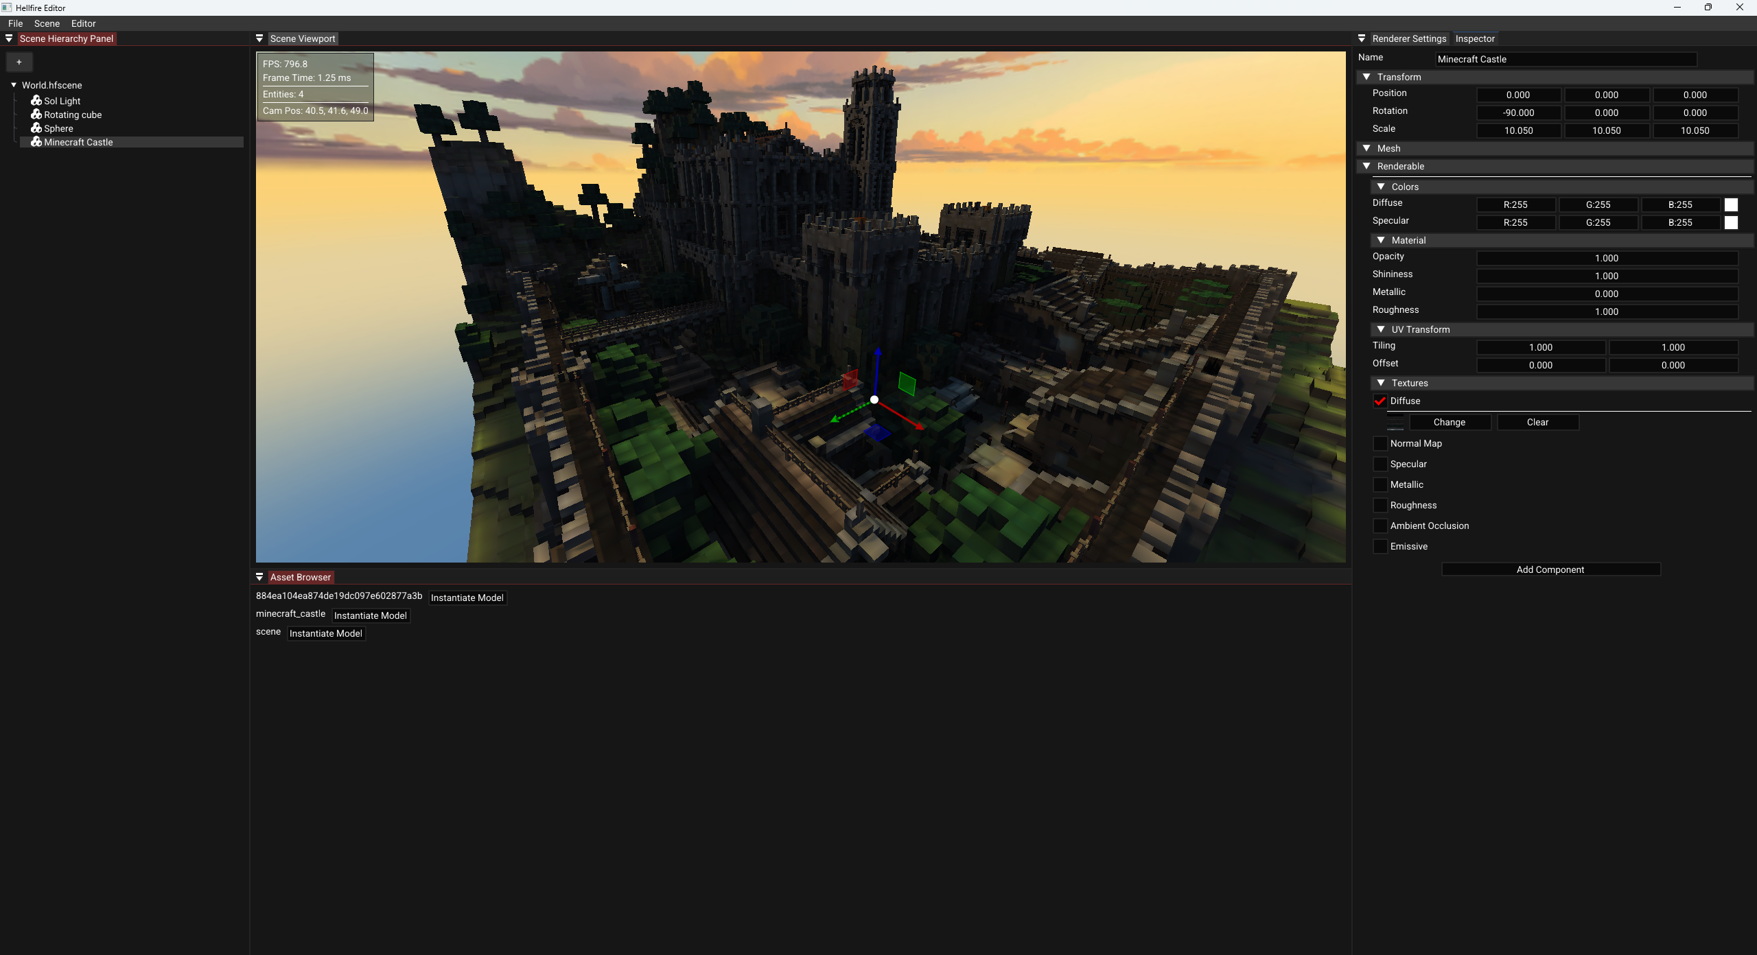Screen dimensions: 1757x955
Task: Click Scene Viewport panel menu arrow icon
Action: [259, 38]
